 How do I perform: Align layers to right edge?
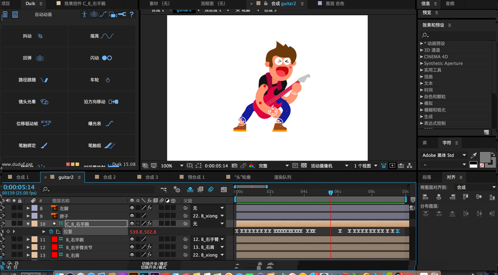click(452, 197)
